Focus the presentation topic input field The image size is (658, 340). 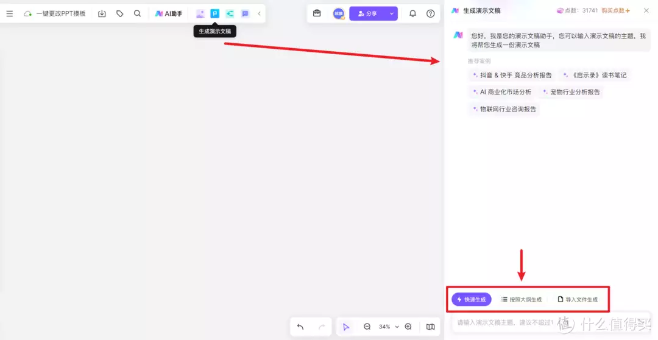(x=551, y=322)
